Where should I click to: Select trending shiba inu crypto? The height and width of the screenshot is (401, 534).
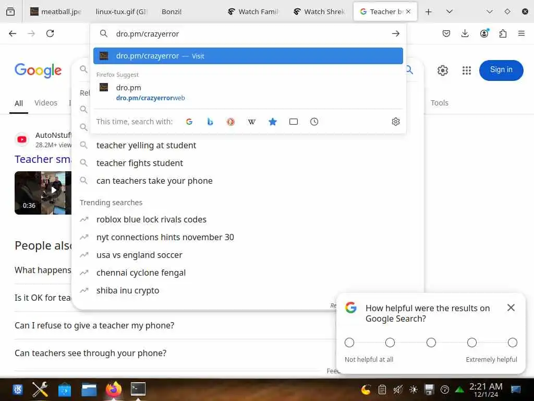(x=128, y=290)
